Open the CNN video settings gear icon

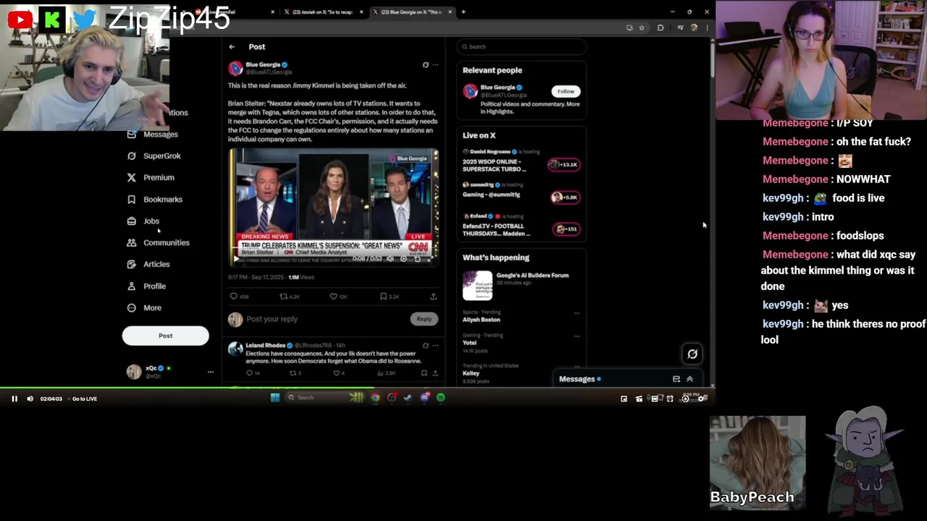coord(403,259)
